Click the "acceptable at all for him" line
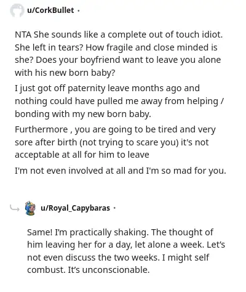 (82, 155)
